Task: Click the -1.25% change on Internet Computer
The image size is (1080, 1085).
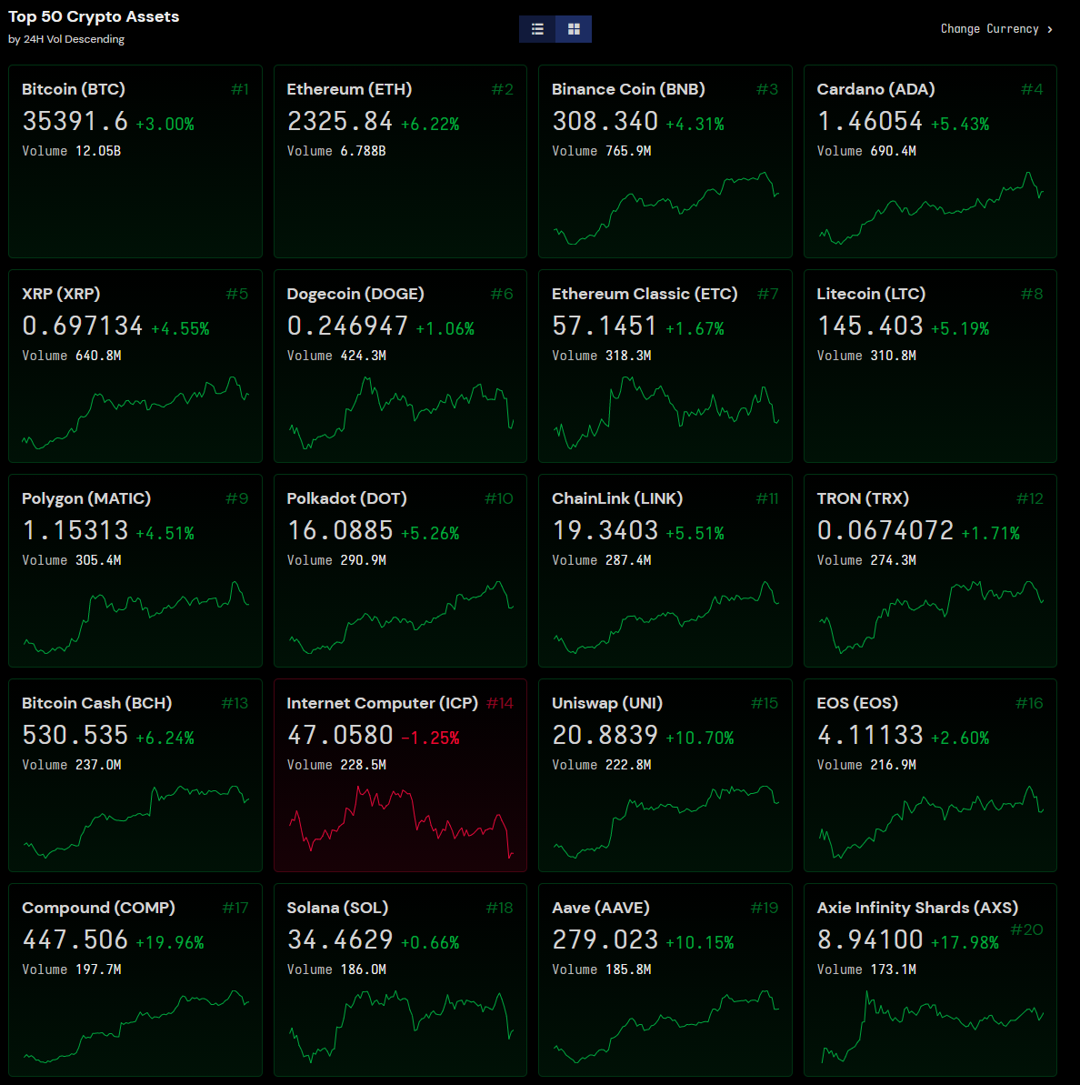Action: tap(430, 738)
